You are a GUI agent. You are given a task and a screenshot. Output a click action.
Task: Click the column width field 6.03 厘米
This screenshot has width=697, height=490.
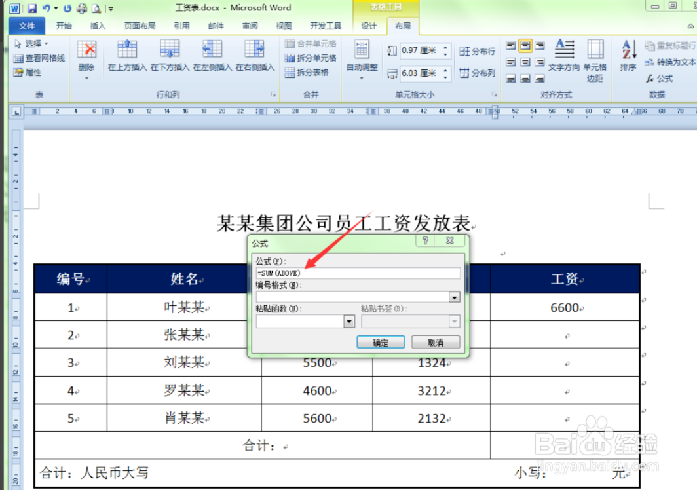tap(420, 73)
